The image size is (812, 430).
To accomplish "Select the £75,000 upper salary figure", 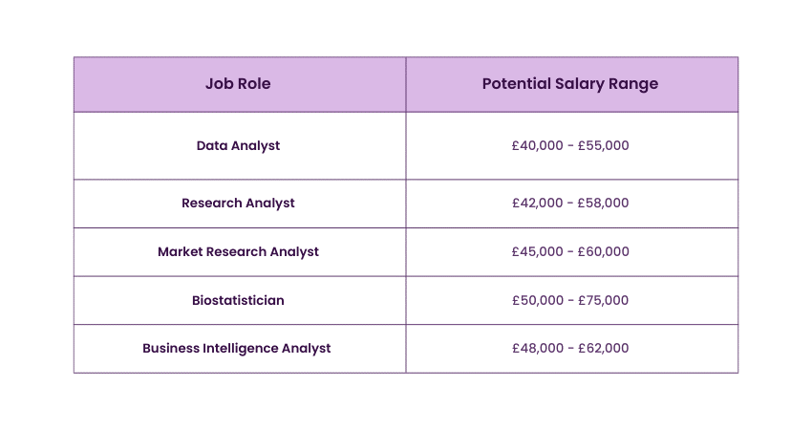I will [604, 301].
